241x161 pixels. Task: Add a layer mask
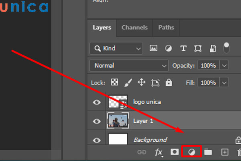pos(175,152)
